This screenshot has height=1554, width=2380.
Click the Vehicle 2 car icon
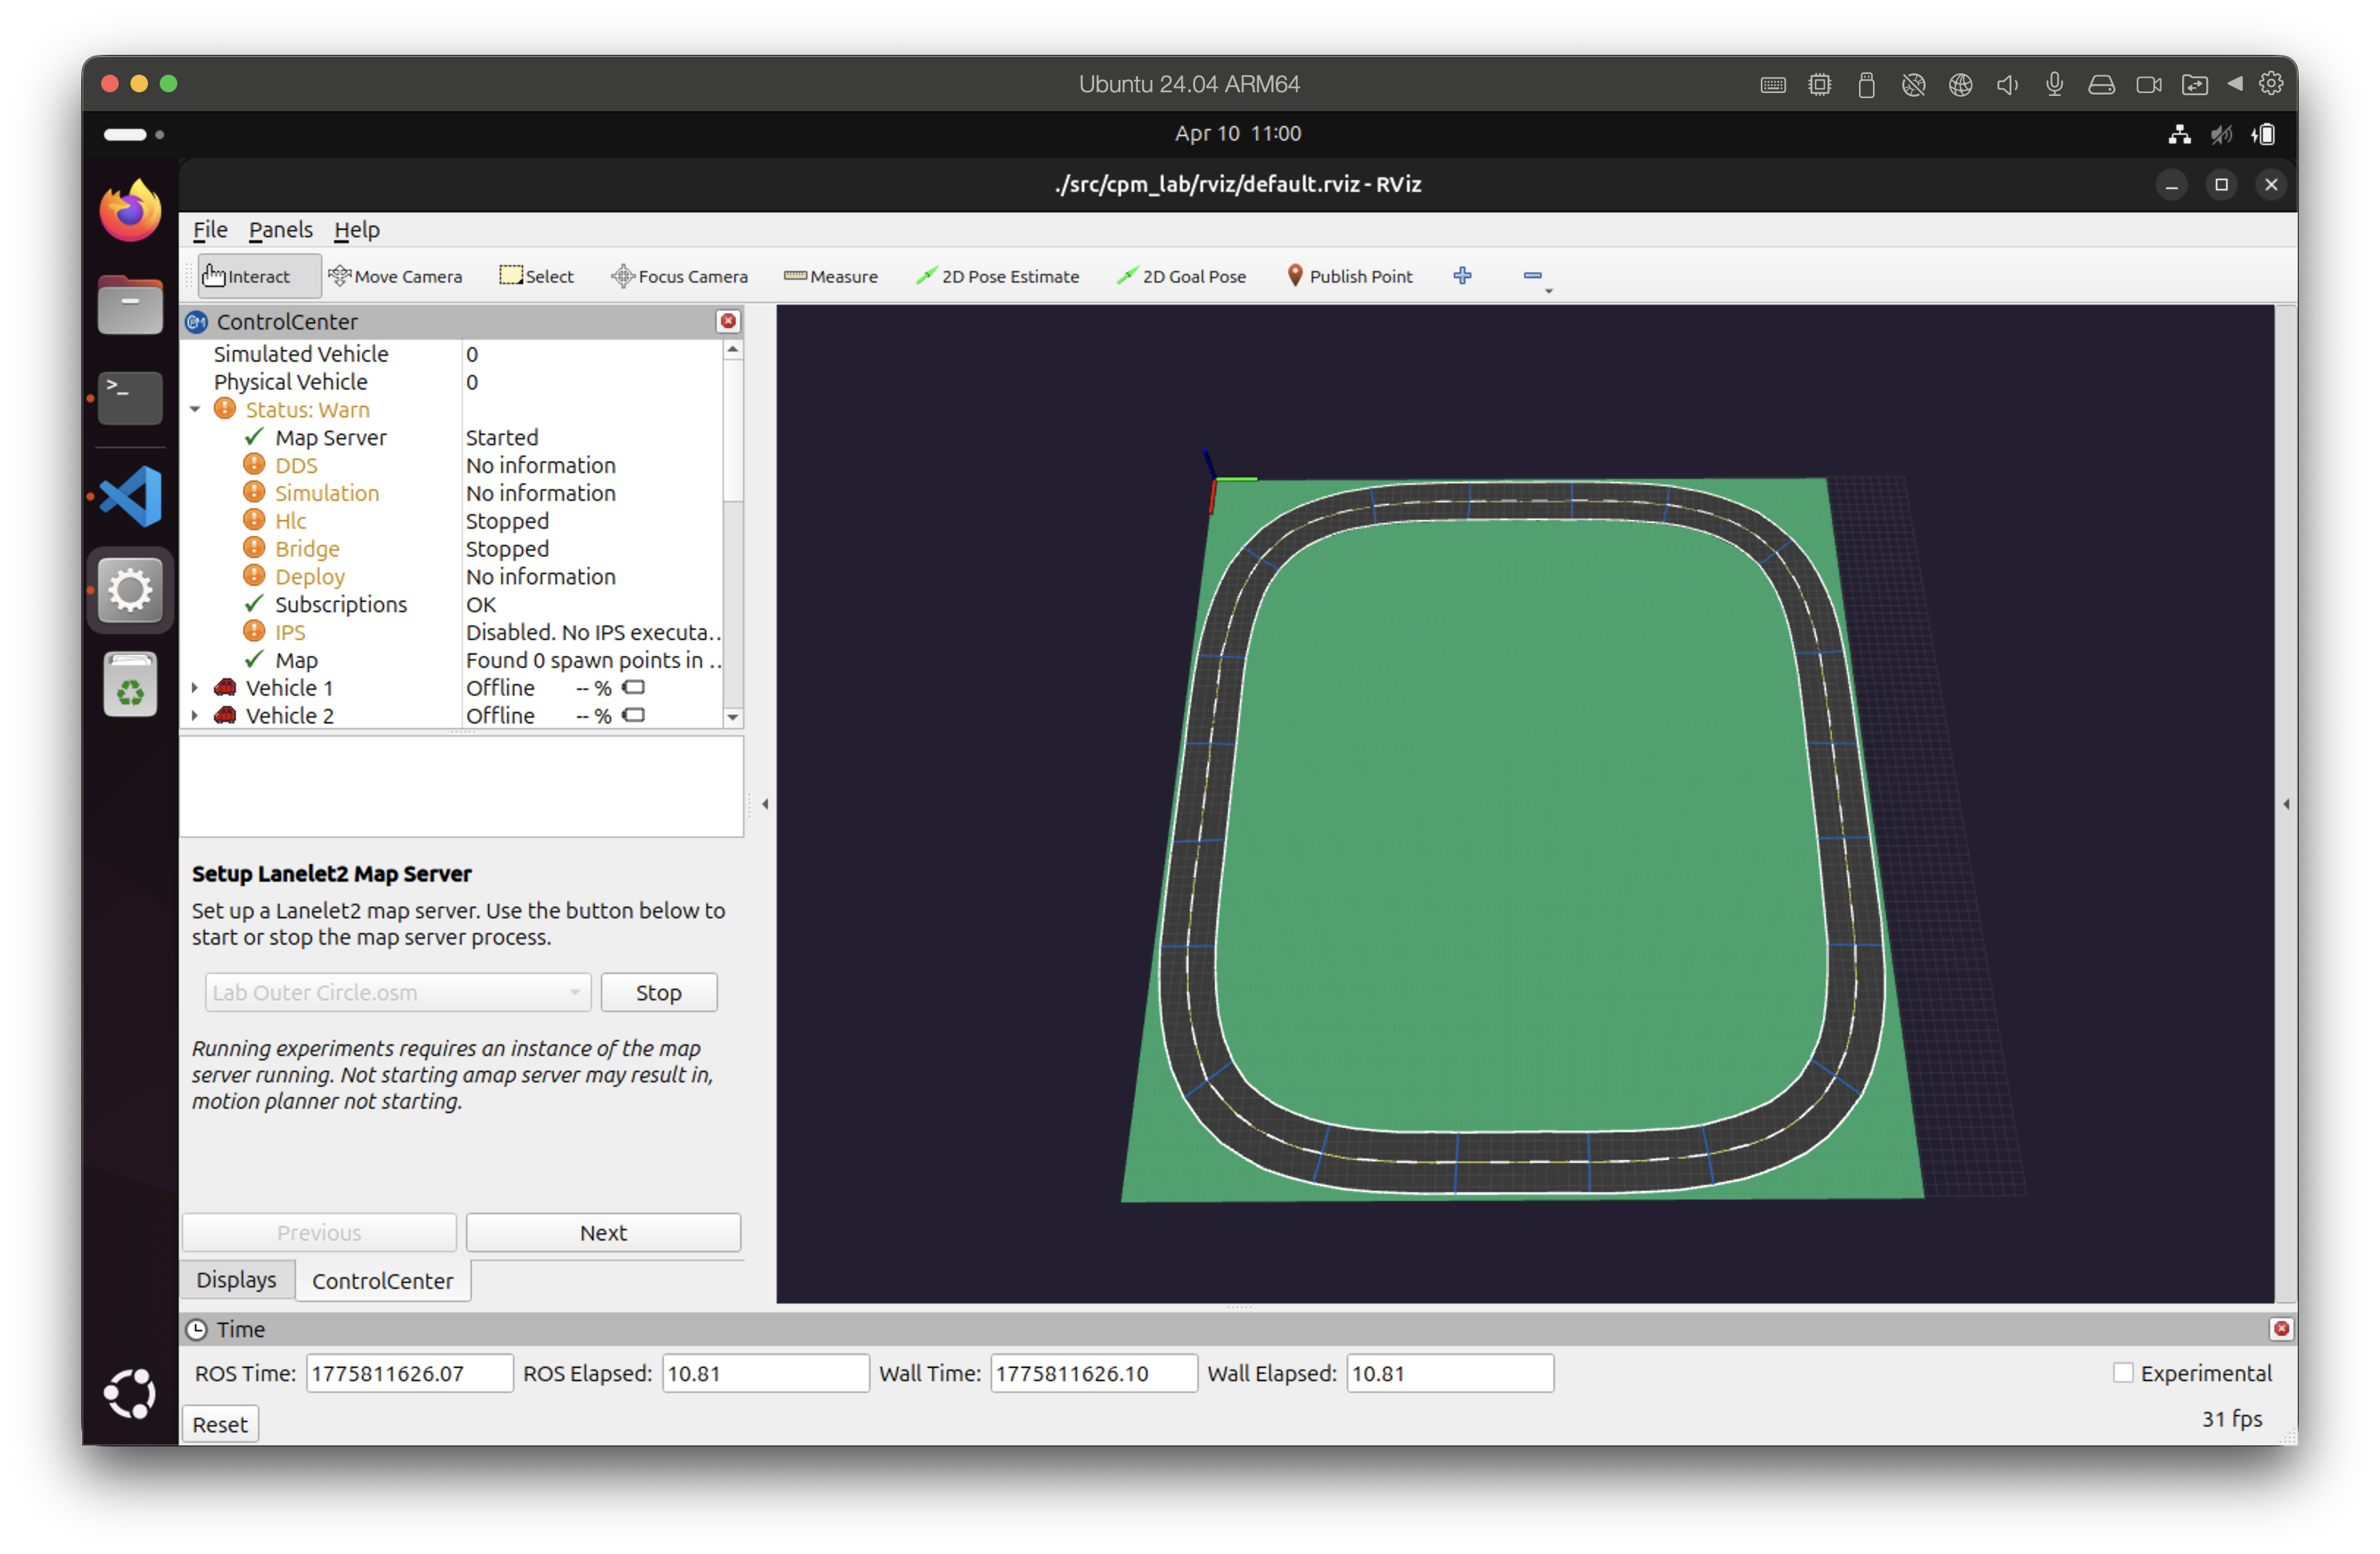click(225, 715)
